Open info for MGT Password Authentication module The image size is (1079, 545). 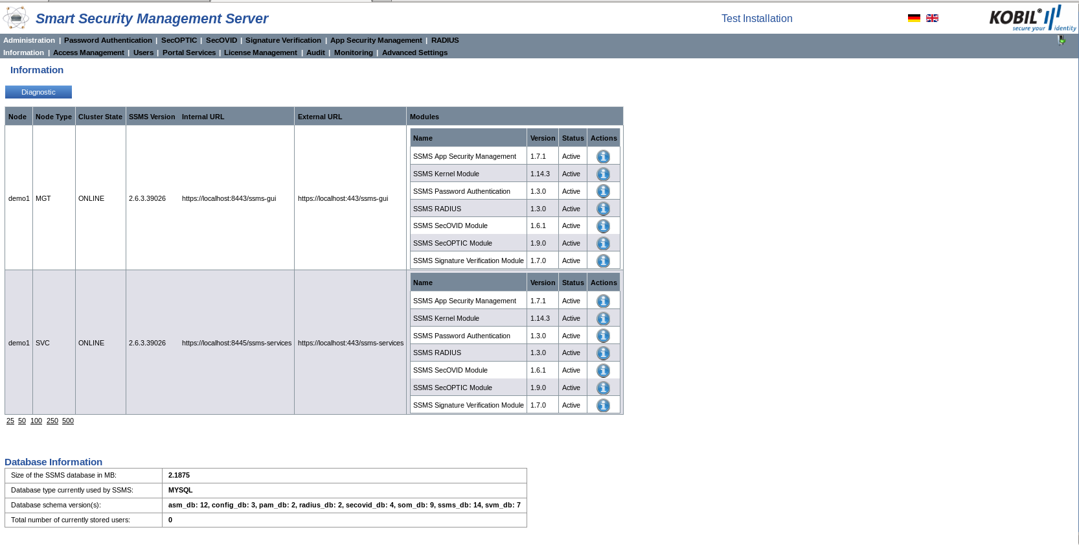[x=603, y=191]
